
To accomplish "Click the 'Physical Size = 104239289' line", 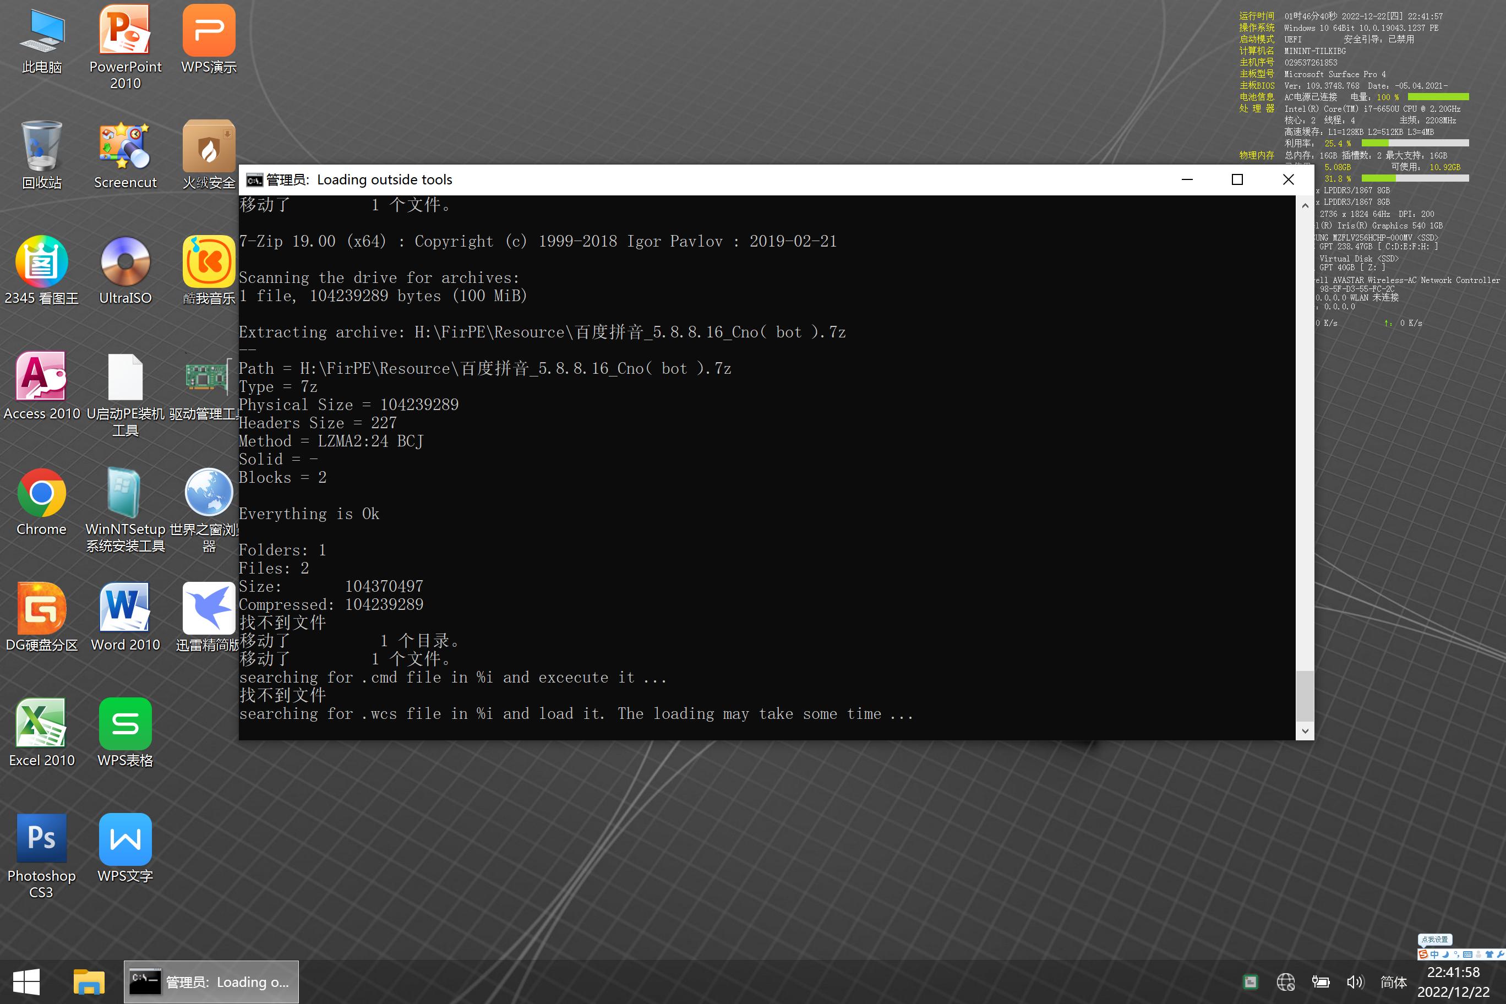I will (x=349, y=405).
